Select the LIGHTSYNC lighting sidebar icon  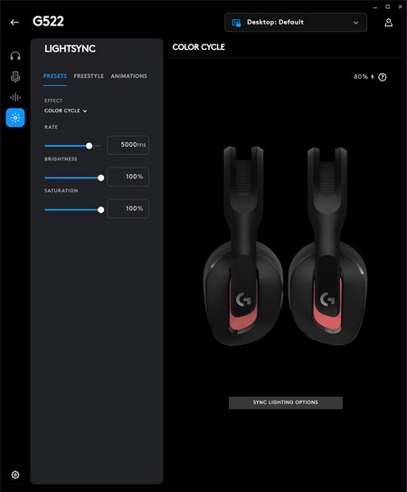click(15, 118)
